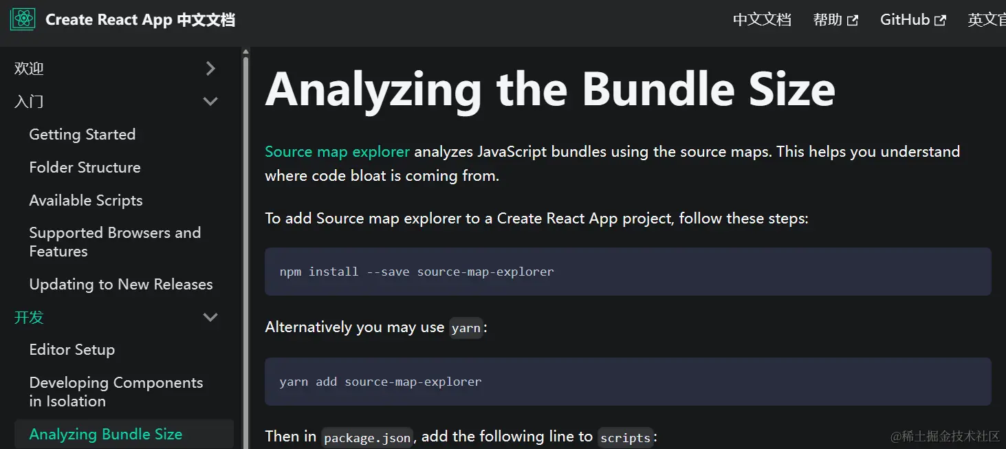Viewport: 1006px width, 449px height.
Task: Open the GitHub navigation link
Action: point(912,20)
